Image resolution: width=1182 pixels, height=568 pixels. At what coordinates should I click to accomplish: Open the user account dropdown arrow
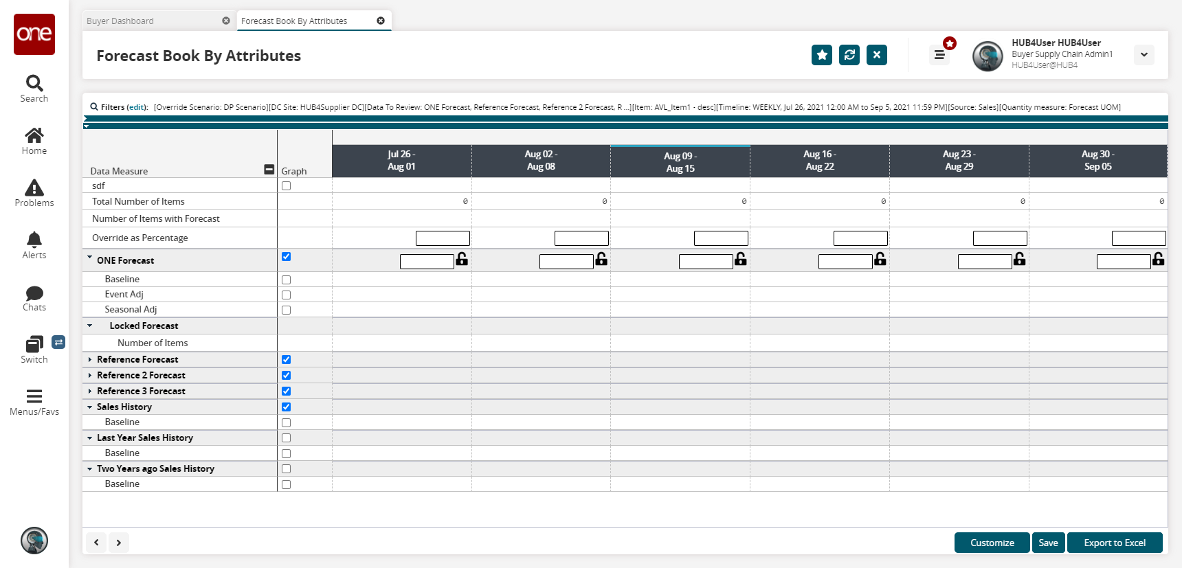pyautogui.click(x=1144, y=55)
